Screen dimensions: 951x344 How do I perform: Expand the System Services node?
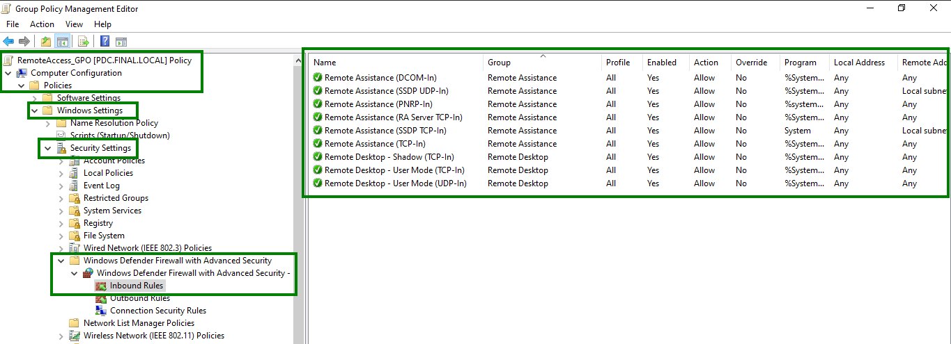tap(61, 211)
